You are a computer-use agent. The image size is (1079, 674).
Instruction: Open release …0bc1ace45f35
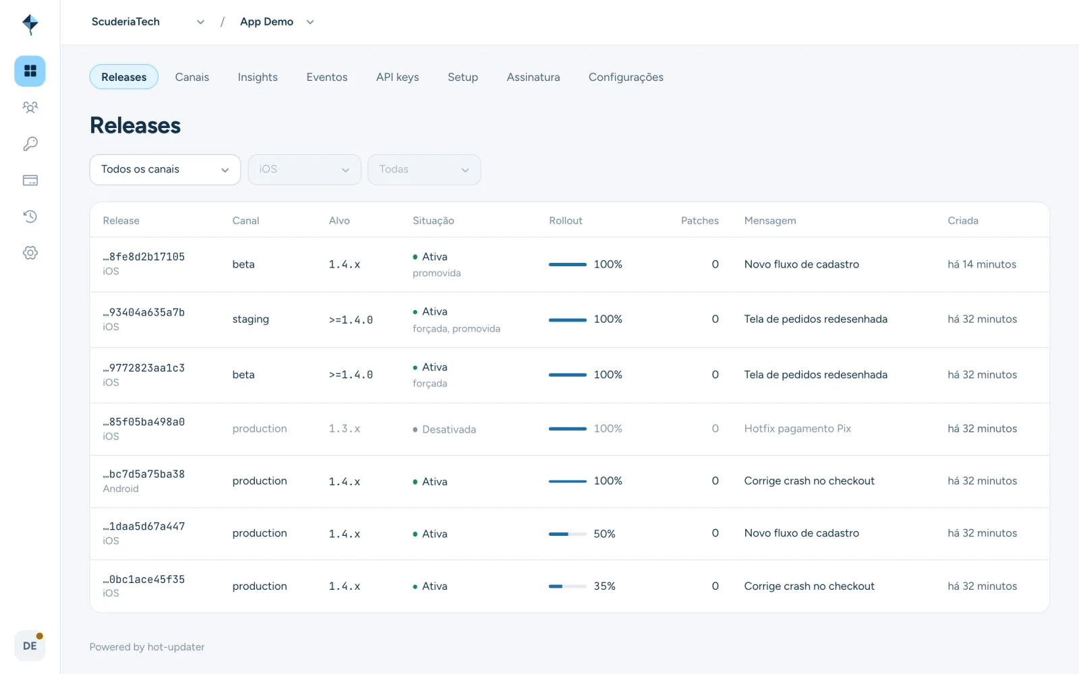[x=144, y=579]
